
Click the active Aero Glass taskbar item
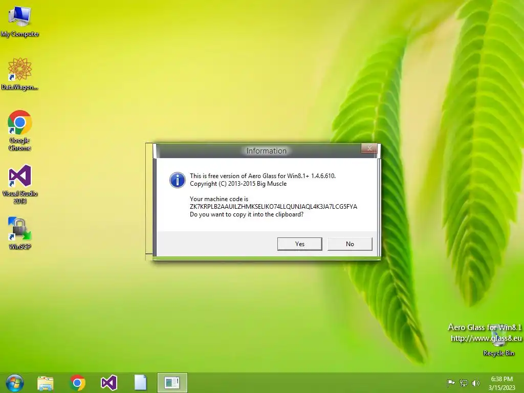point(172,383)
